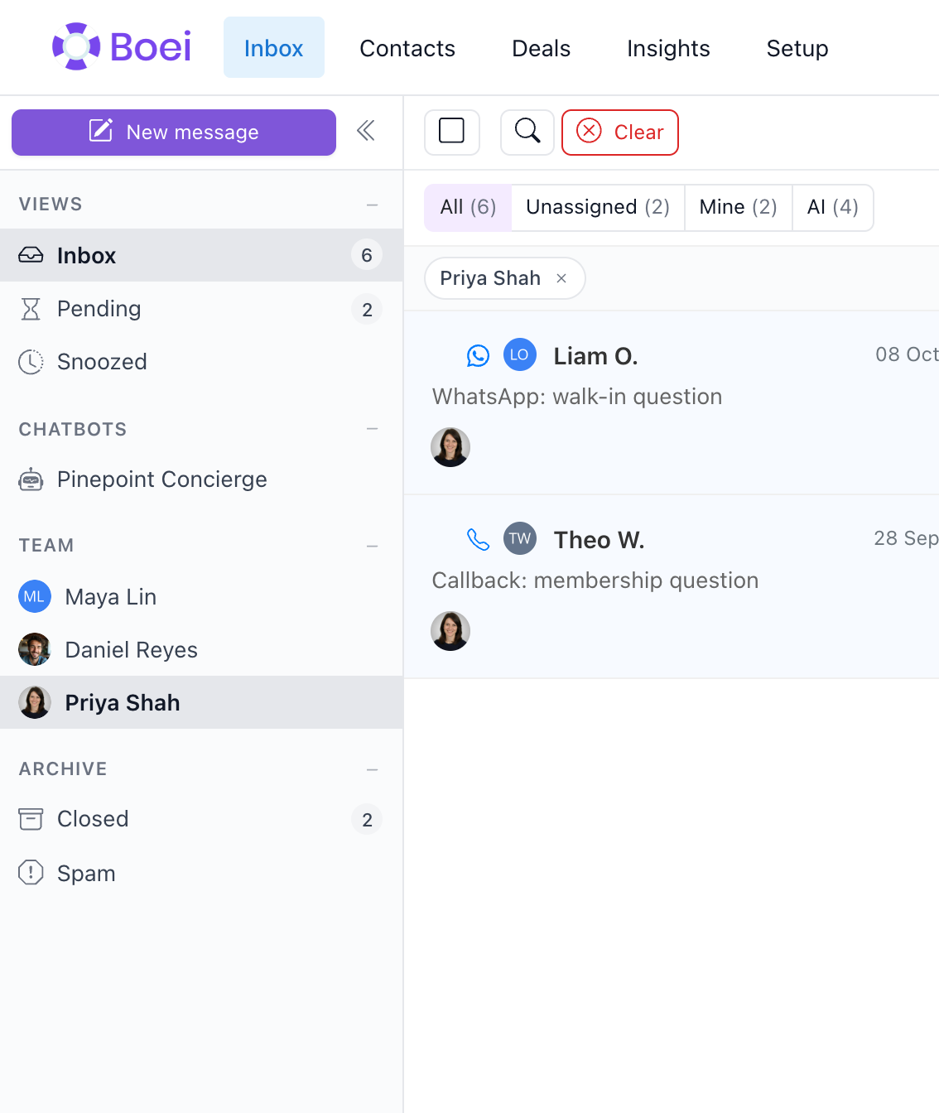Click Priya Shah's sidebar avatar photo
This screenshot has height=1113, width=939.
click(35, 702)
